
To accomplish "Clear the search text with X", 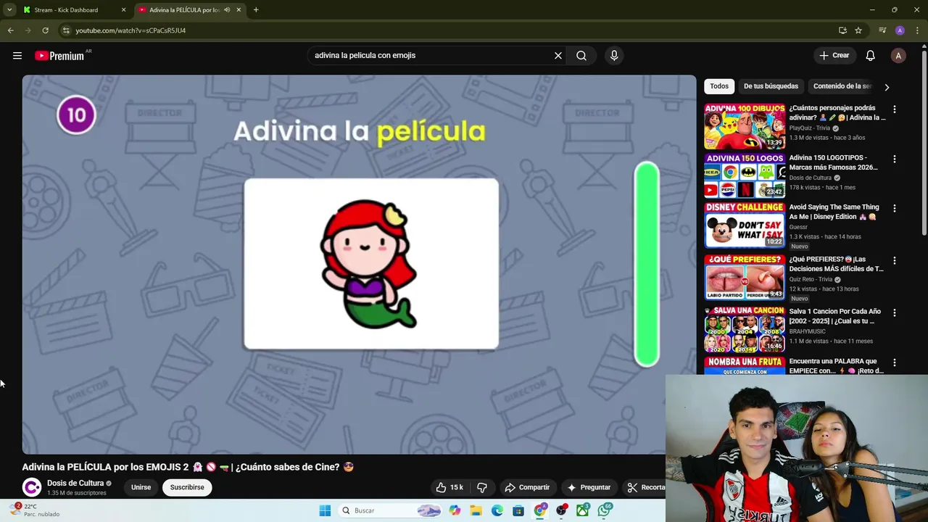I will (558, 55).
